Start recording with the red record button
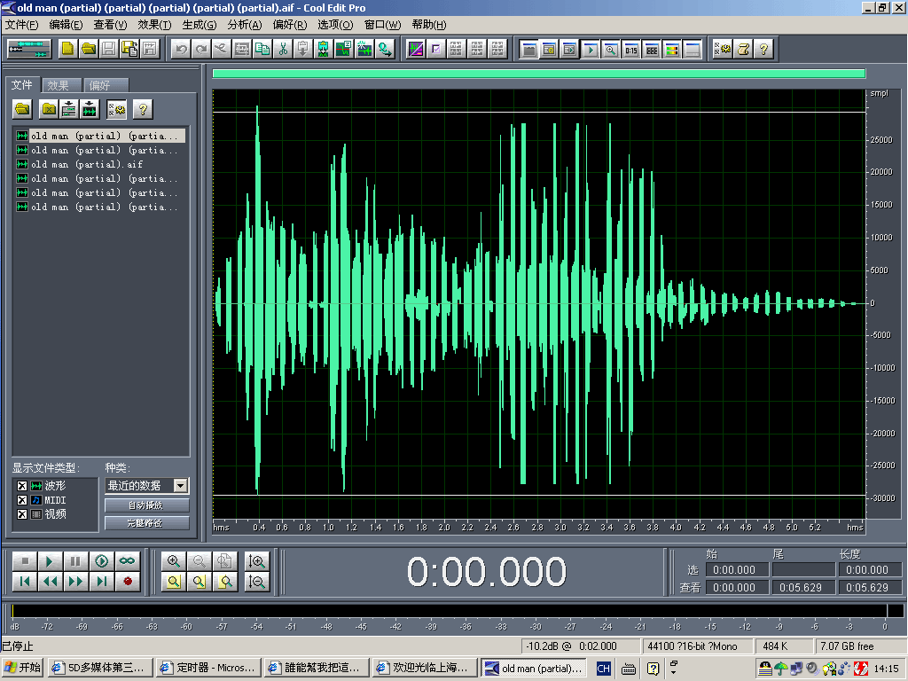 (x=127, y=581)
